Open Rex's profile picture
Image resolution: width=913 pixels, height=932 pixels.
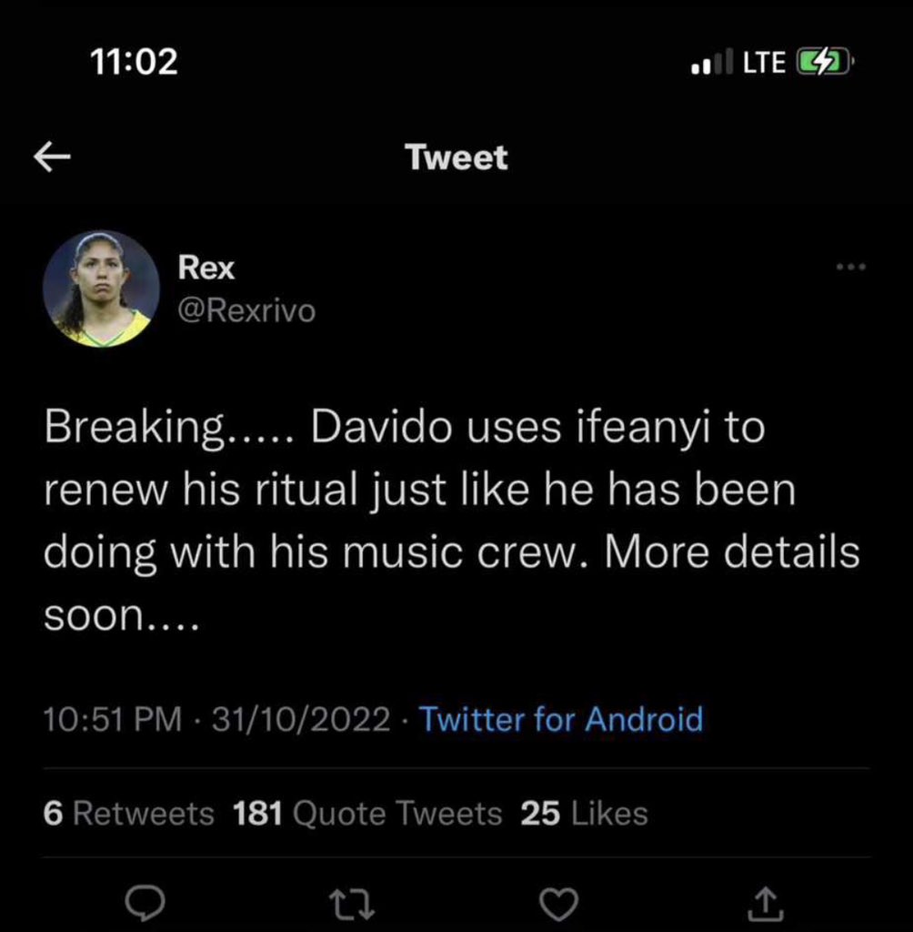[x=101, y=289]
